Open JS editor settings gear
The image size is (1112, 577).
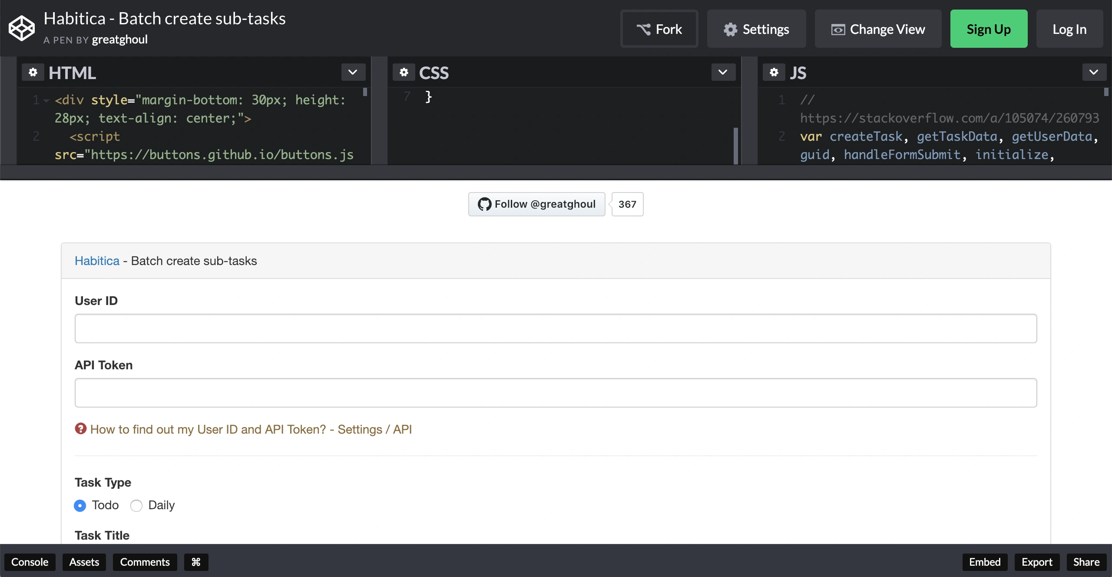tap(774, 72)
